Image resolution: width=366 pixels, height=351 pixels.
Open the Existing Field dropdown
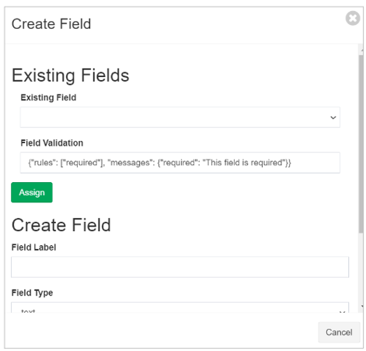pyautogui.click(x=180, y=118)
